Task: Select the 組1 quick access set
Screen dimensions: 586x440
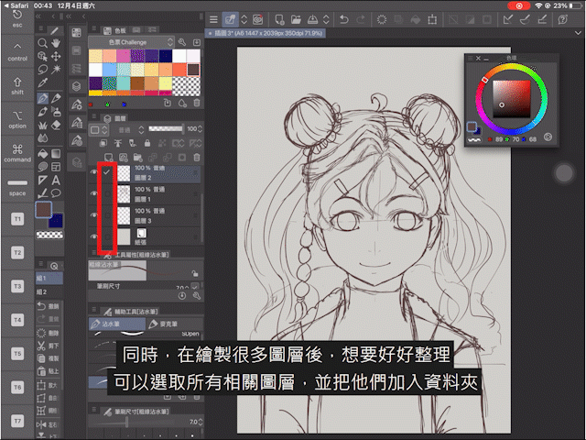Action: point(49,279)
